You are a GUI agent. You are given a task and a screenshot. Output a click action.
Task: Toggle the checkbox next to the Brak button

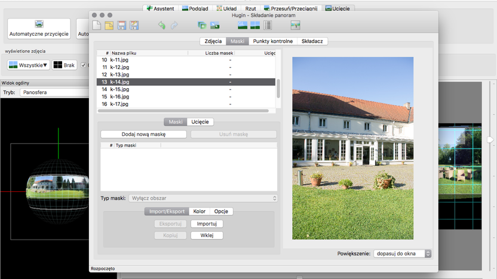(84, 65)
